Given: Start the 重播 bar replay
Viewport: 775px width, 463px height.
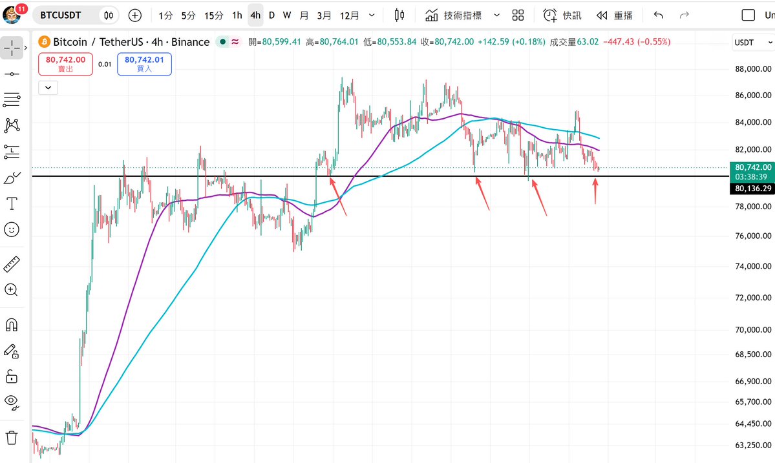Looking at the screenshot, I should [614, 15].
